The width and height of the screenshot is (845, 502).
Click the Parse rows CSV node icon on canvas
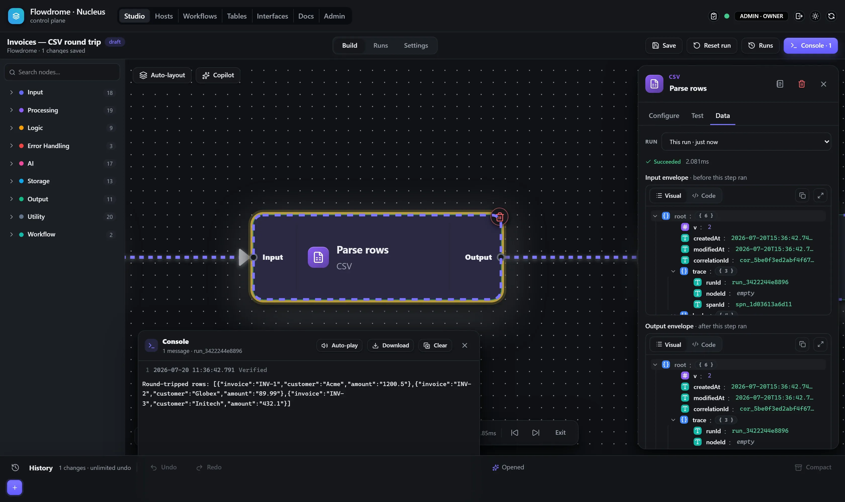point(318,257)
